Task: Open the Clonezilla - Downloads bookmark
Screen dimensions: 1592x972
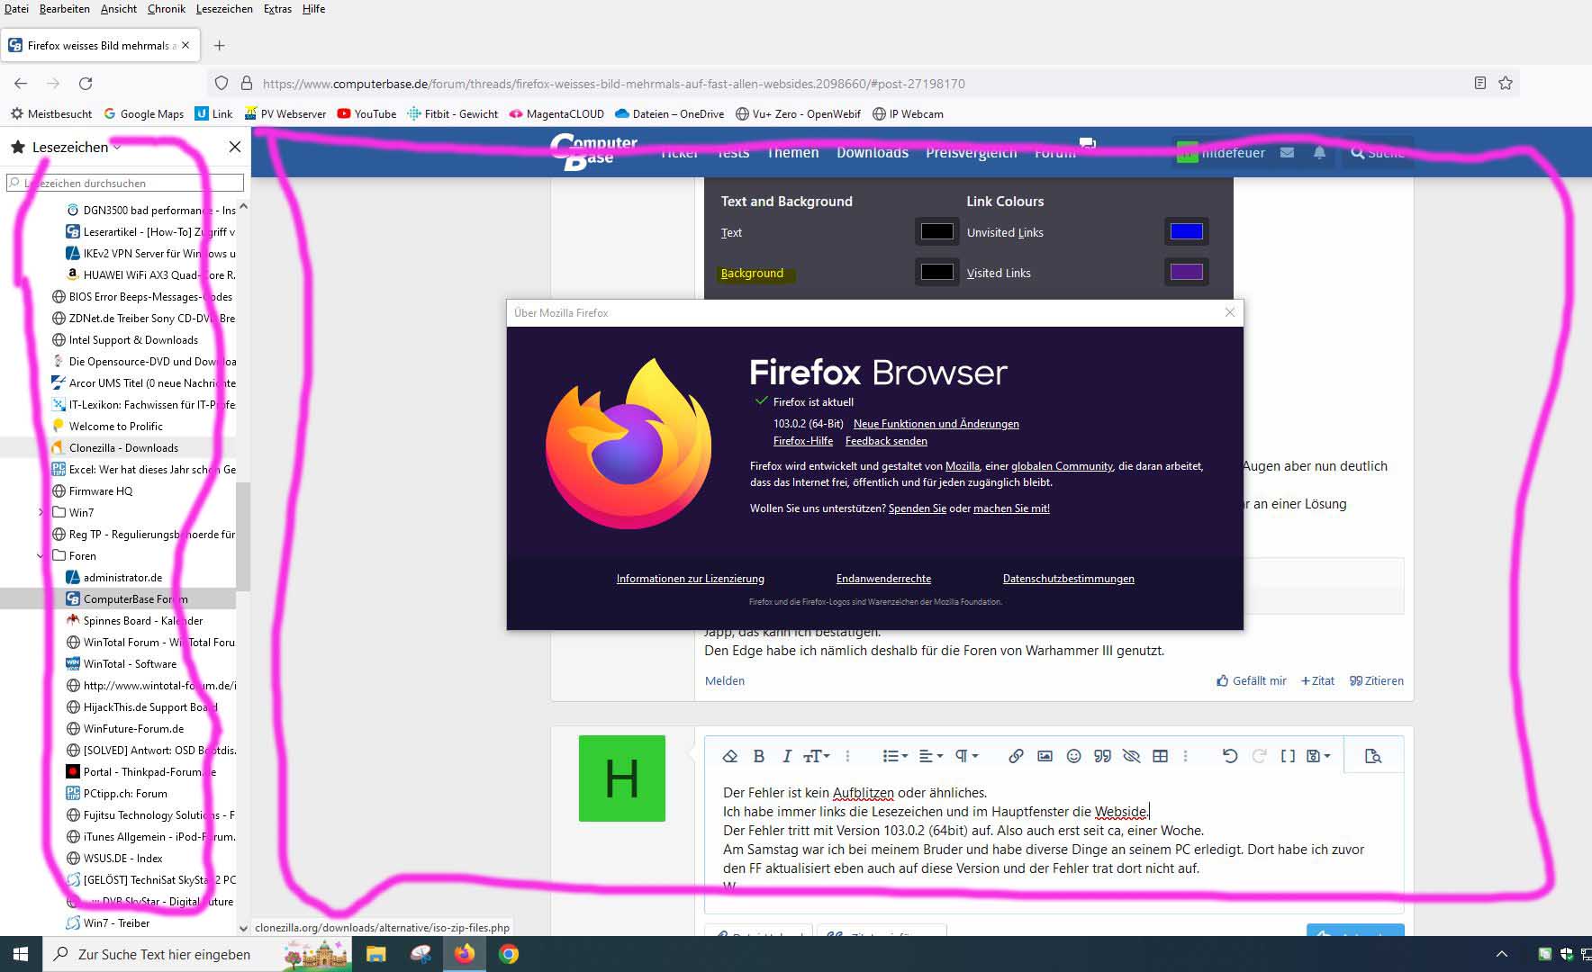Action: [123, 447]
